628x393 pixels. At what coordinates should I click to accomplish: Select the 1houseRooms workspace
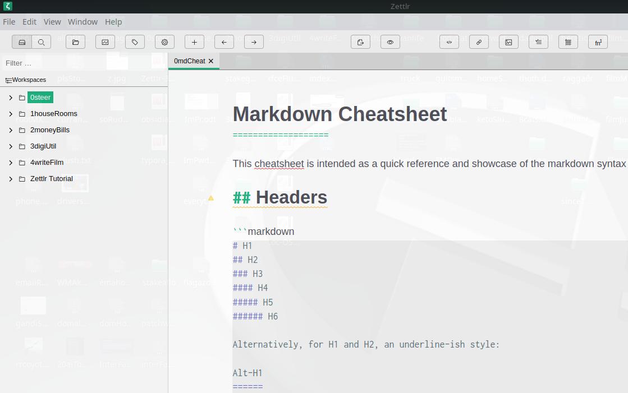(x=54, y=114)
